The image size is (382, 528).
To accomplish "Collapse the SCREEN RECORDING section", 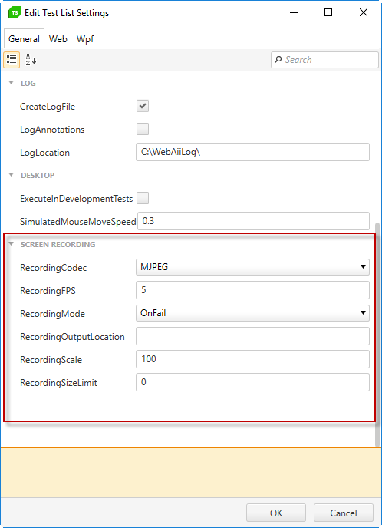I will [11, 244].
